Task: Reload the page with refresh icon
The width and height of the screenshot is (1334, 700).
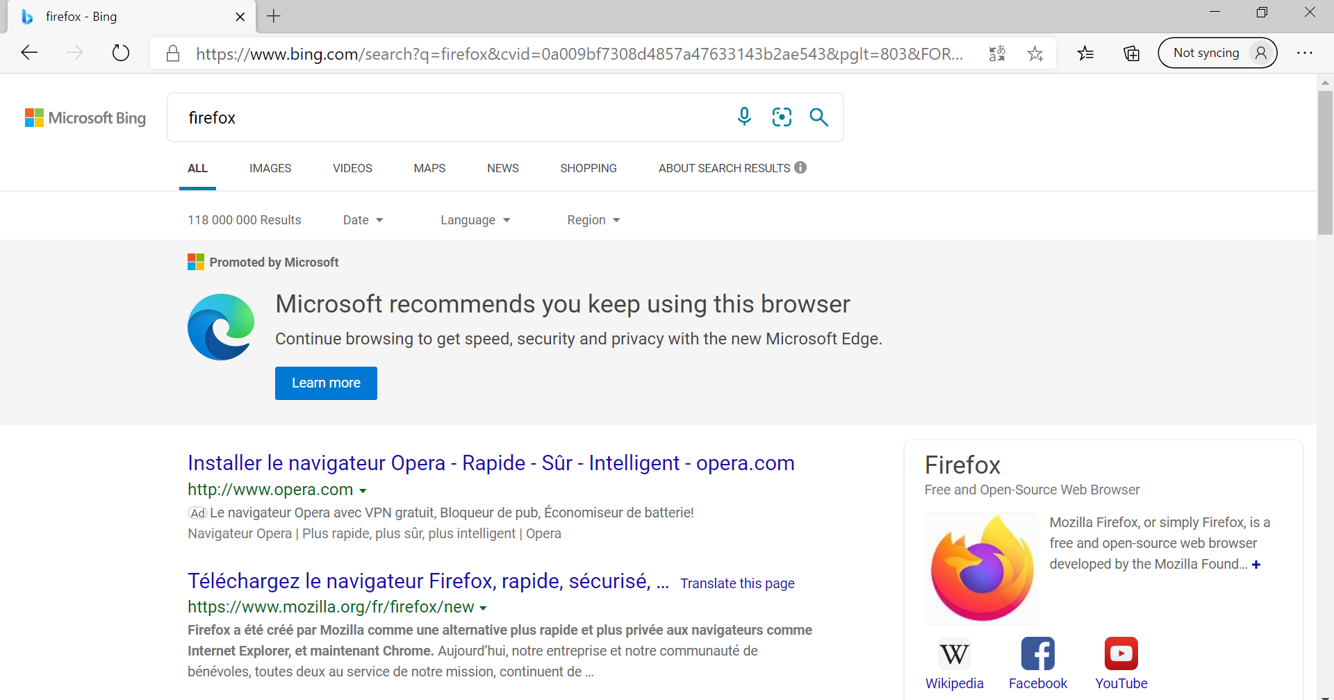Action: [121, 53]
